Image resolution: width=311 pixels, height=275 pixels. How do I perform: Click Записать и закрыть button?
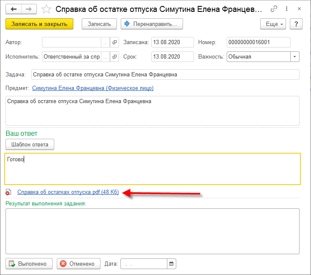(x=39, y=24)
